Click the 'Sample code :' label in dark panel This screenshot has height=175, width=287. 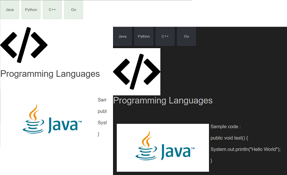226,127
